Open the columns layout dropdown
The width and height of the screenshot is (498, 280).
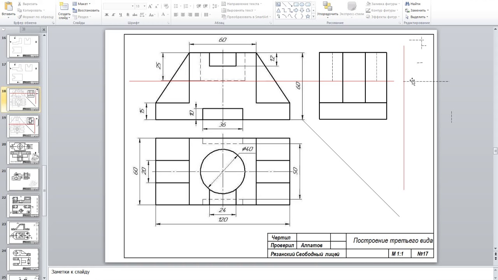click(x=207, y=15)
